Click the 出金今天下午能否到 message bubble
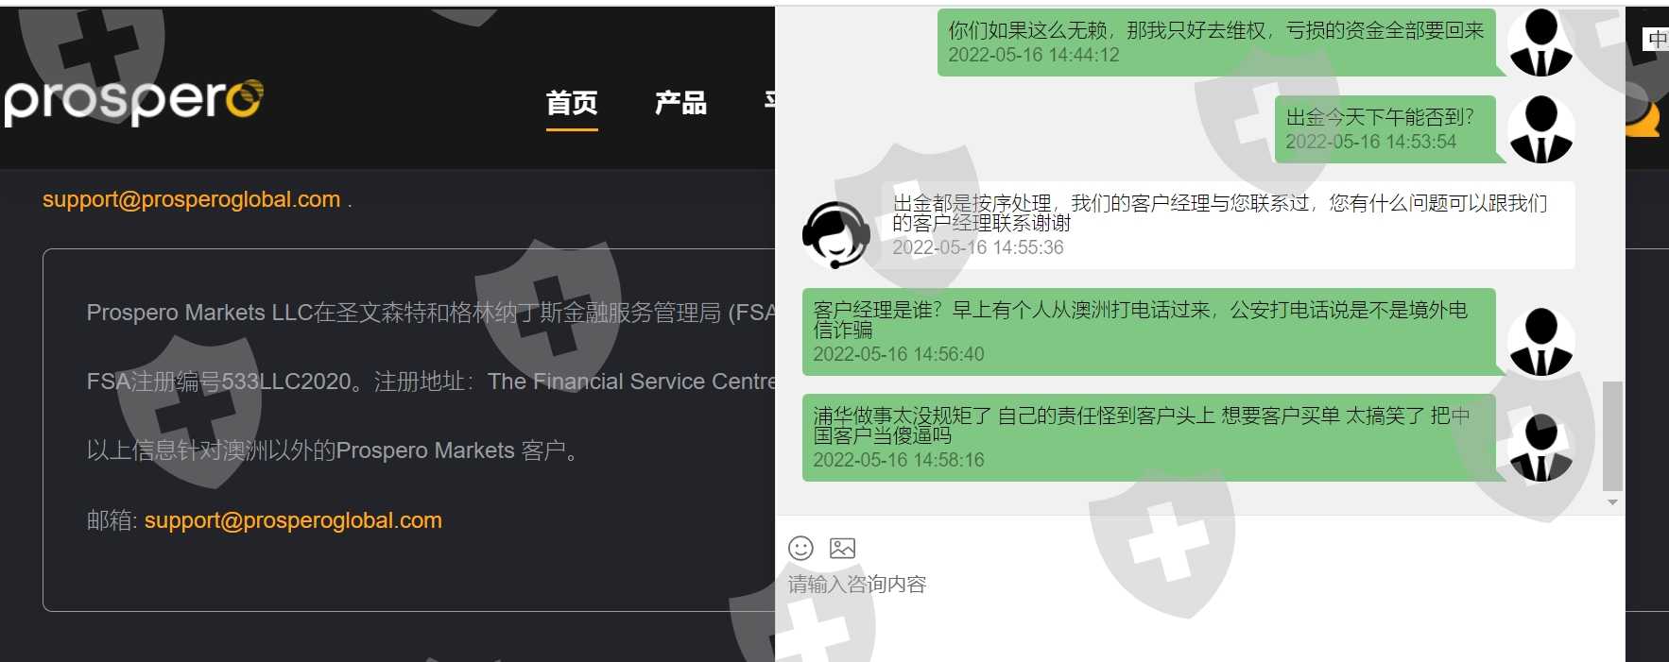Screen dimensions: 1669x662 click(x=1385, y=128)
